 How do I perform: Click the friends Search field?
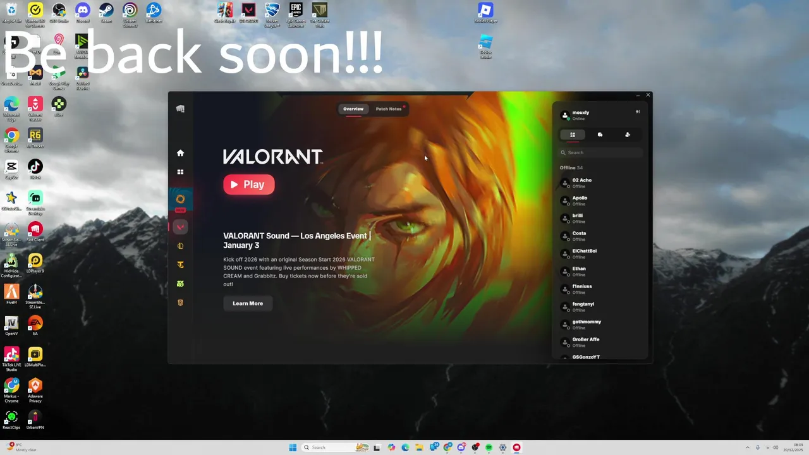tap(600, 152)
